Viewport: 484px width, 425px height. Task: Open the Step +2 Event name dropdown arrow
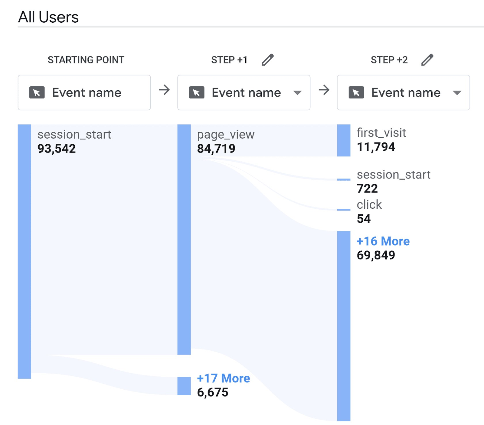(457, 93)
